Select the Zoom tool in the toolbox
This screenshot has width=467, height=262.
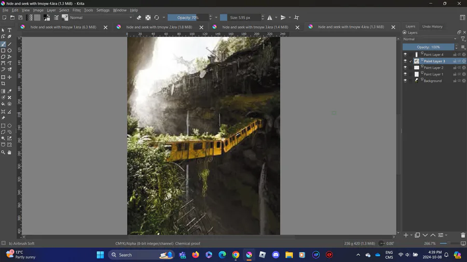pos(3,152)
